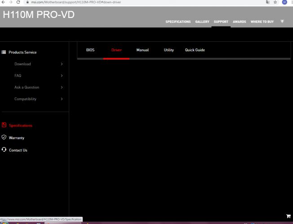This screenshot has height=224, width=293.
Task: Click the Windows Start button
Action: [x=4, y=223]
